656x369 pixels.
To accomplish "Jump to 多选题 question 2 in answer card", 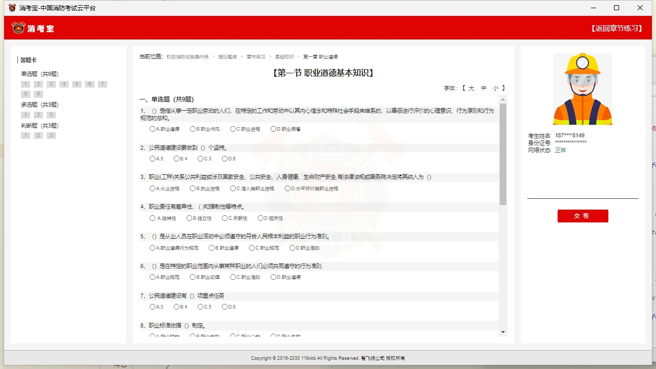I will (x=38, y=114).
